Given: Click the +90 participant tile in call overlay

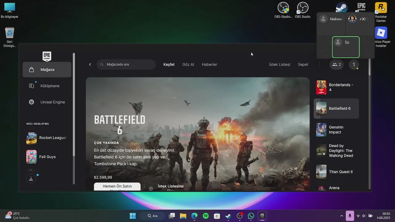Looking at the screenshot, I should tap(360, 24).
